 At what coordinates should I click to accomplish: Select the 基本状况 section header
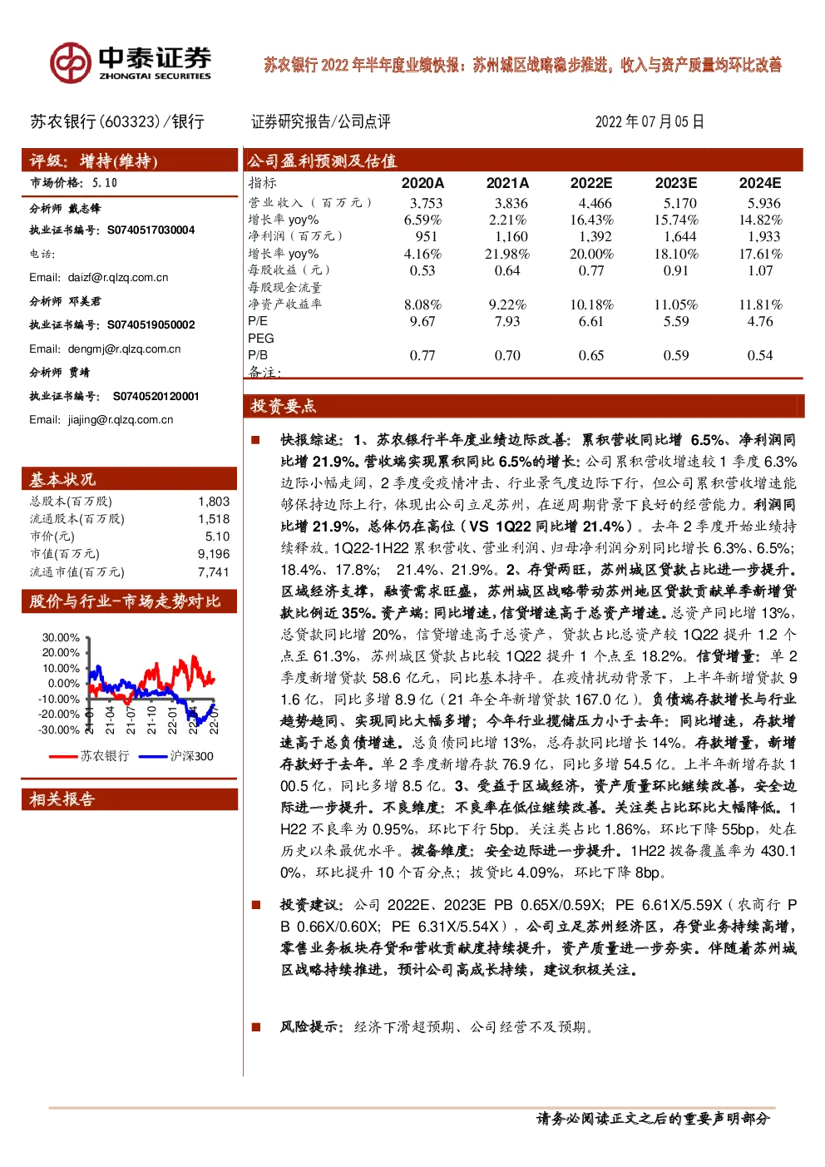click(130, 479)
